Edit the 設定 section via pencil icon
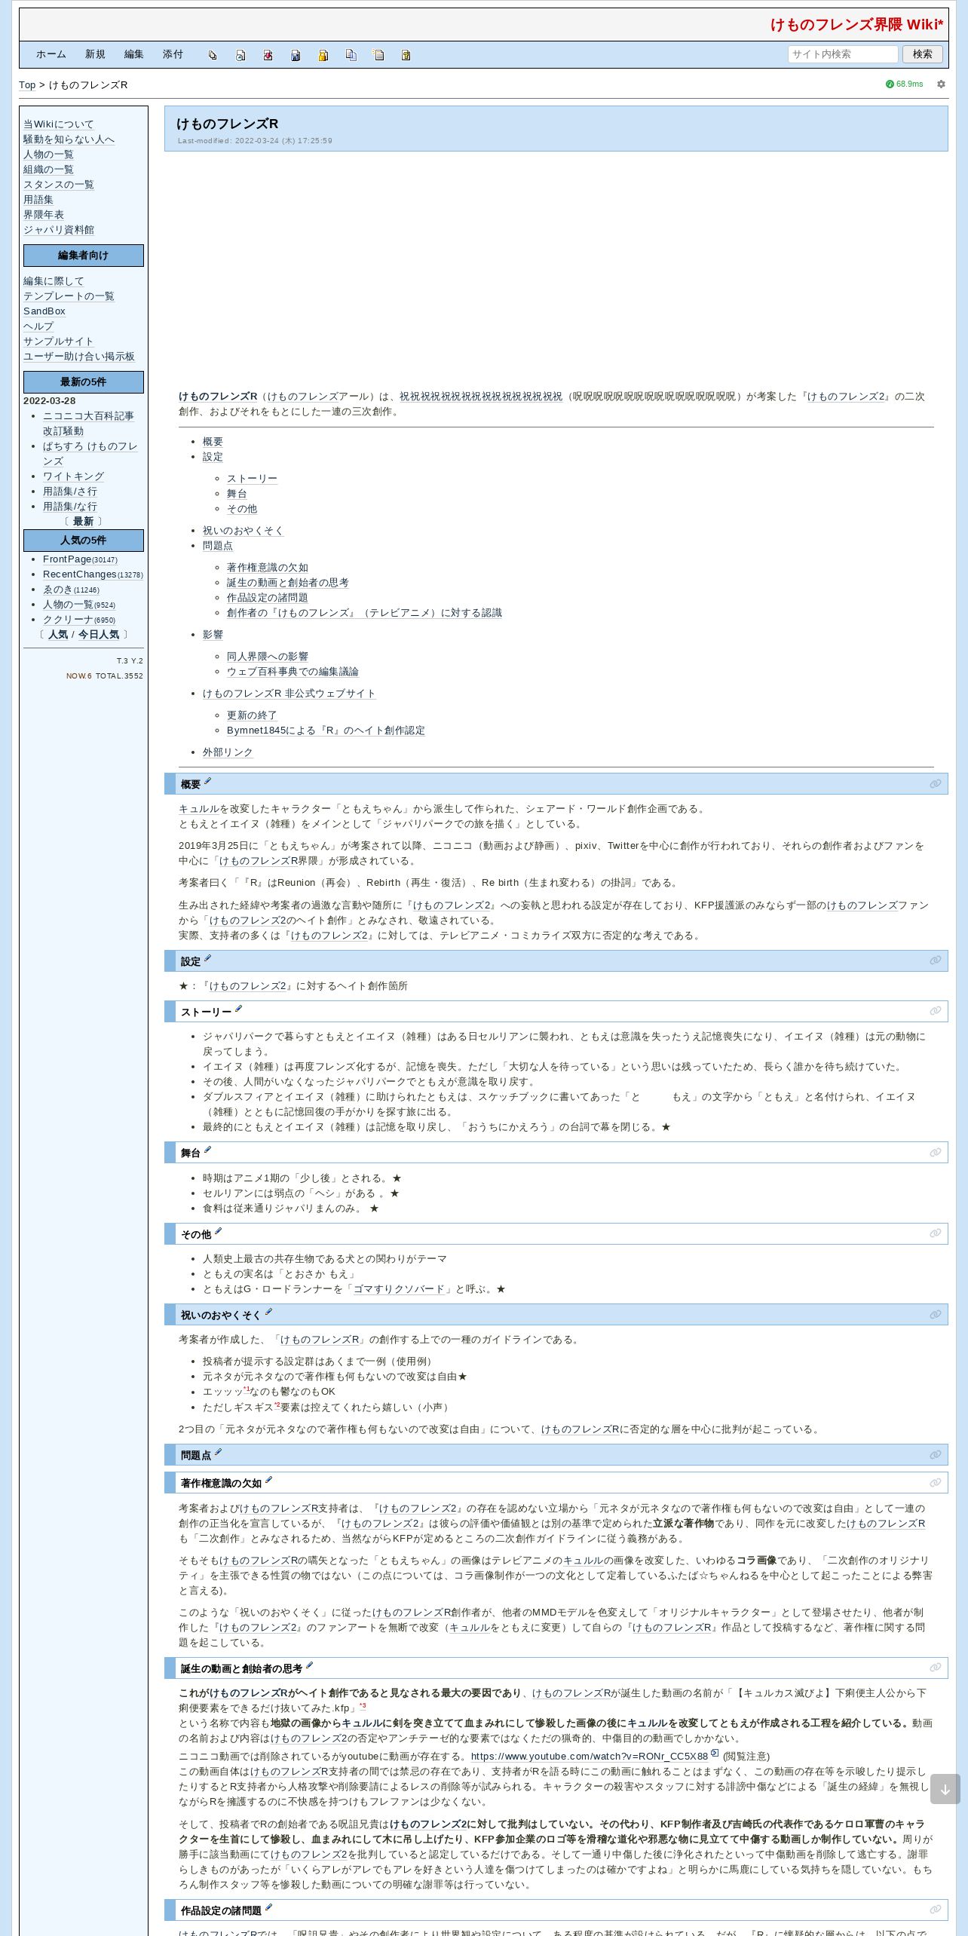The image size is (968, 1936). (208, 958)
